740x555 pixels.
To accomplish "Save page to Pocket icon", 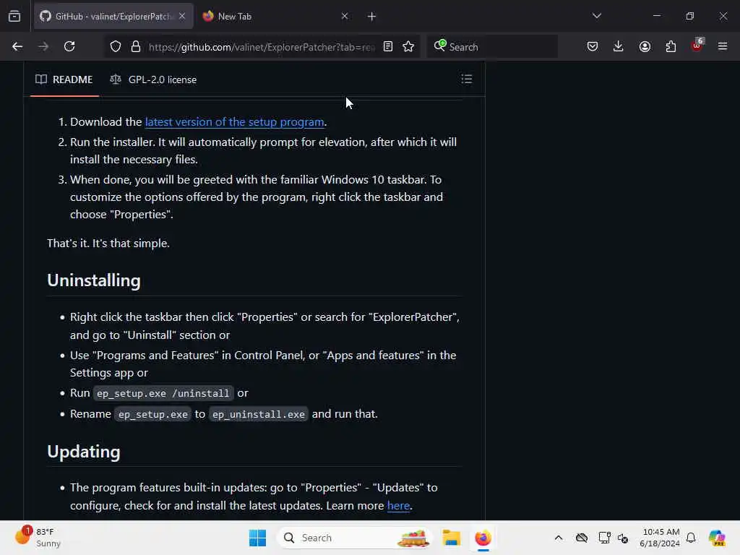I will click(593, 46).
